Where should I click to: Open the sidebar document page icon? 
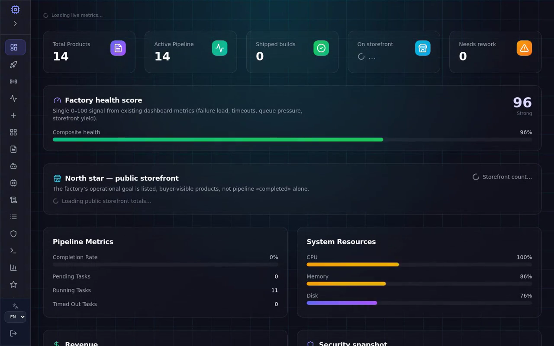pyautogui.click(x=13, y=149)
